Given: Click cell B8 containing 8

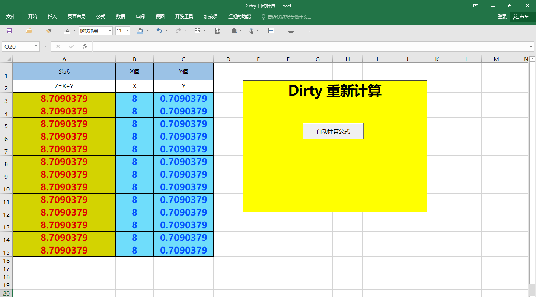Looking at the screenshot, I should coord(134,162).
